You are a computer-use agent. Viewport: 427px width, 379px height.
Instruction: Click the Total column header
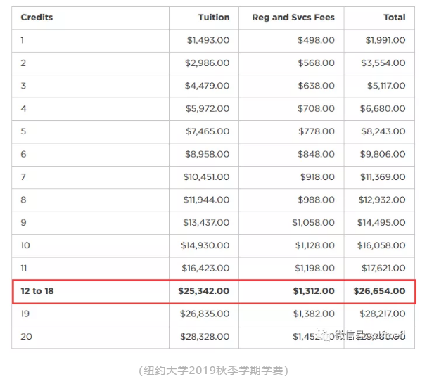394,18
